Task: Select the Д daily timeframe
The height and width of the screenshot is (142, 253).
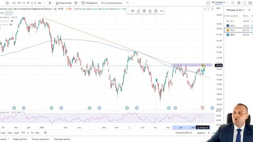Action: coord(32,3)
